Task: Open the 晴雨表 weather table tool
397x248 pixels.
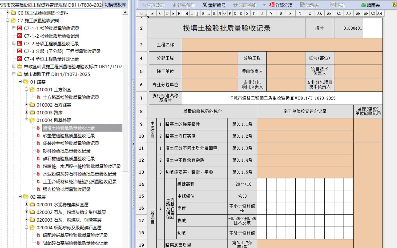Action: pyautogui.click(x=370, y=5)
